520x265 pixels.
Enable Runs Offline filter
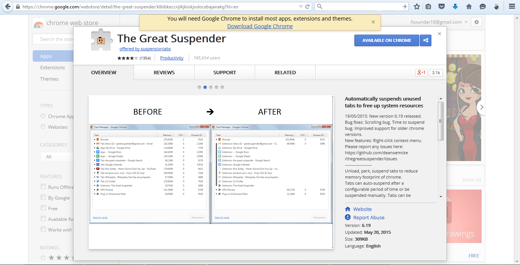click(x=43, y=187)
